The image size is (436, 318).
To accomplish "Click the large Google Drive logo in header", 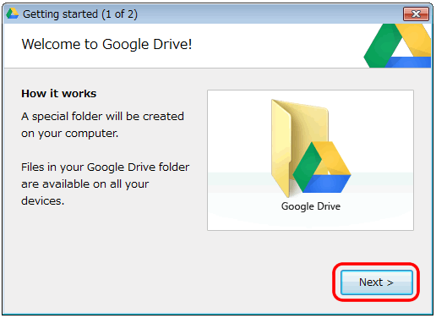I will click(x=397, y=46).
